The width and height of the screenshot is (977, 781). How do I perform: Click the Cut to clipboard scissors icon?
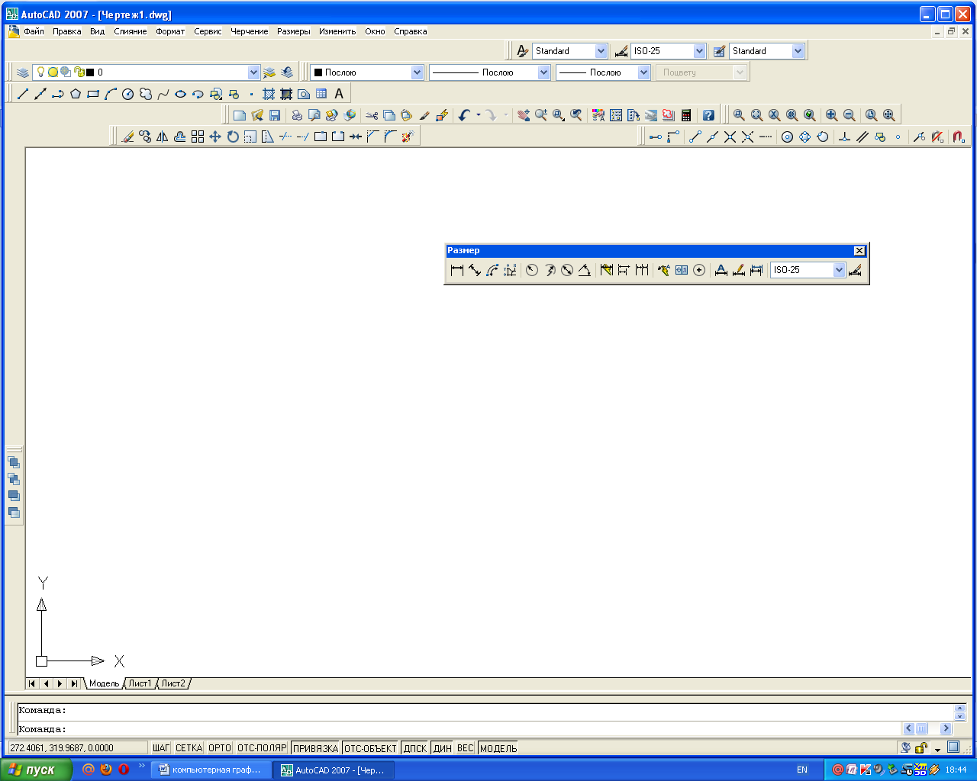pyautogui.click(x=372, y=115)
